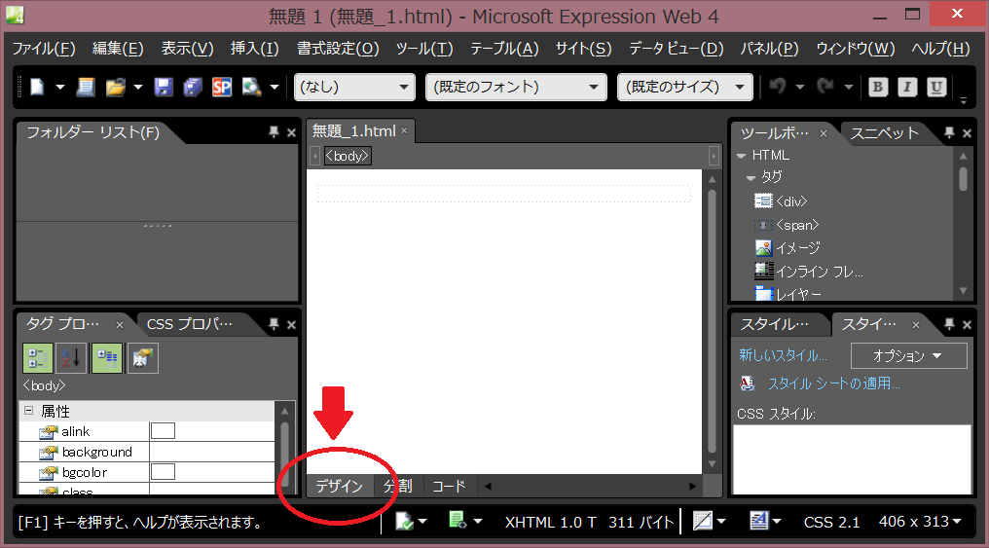Toggle categorized view in Tag Properties
The width and height of the screenshot is (989, 548).
point(37,358)
